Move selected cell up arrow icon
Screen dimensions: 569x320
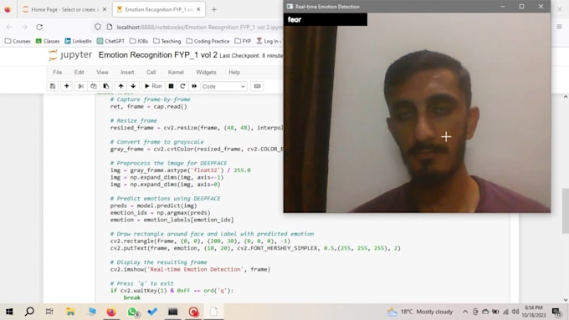click(120, 86)
